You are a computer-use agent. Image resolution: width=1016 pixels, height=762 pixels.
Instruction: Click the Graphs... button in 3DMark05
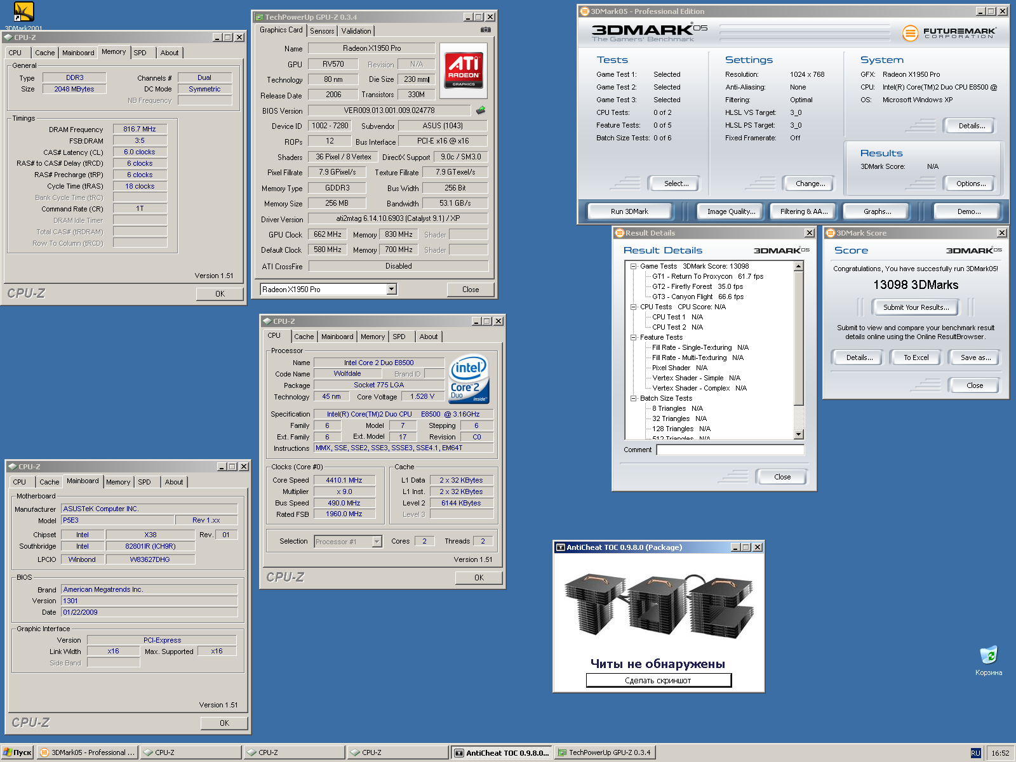[x=877, y=211]
